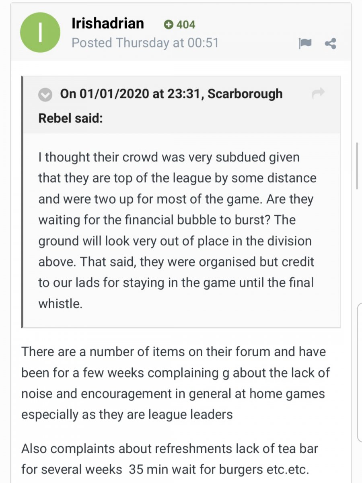Tap quoted text beginning 'I thought their crowd'
This screenshot has height=483, width=362.
tap(177, 230)
